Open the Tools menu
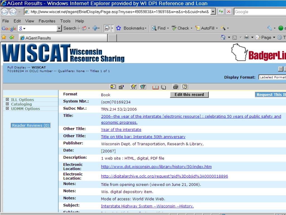Viewport: 286px width, 215px height. click(x=65, y=21)
